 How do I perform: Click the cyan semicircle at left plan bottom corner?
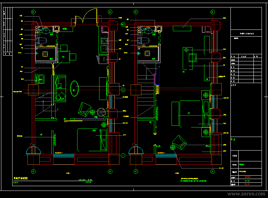coord(33,150)
